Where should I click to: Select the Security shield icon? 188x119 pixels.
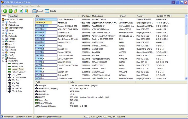(6, 53)
